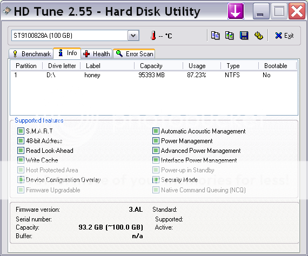This screenshot has height=256, width=308.
Task: Open the Health tab
Action: 96,54
